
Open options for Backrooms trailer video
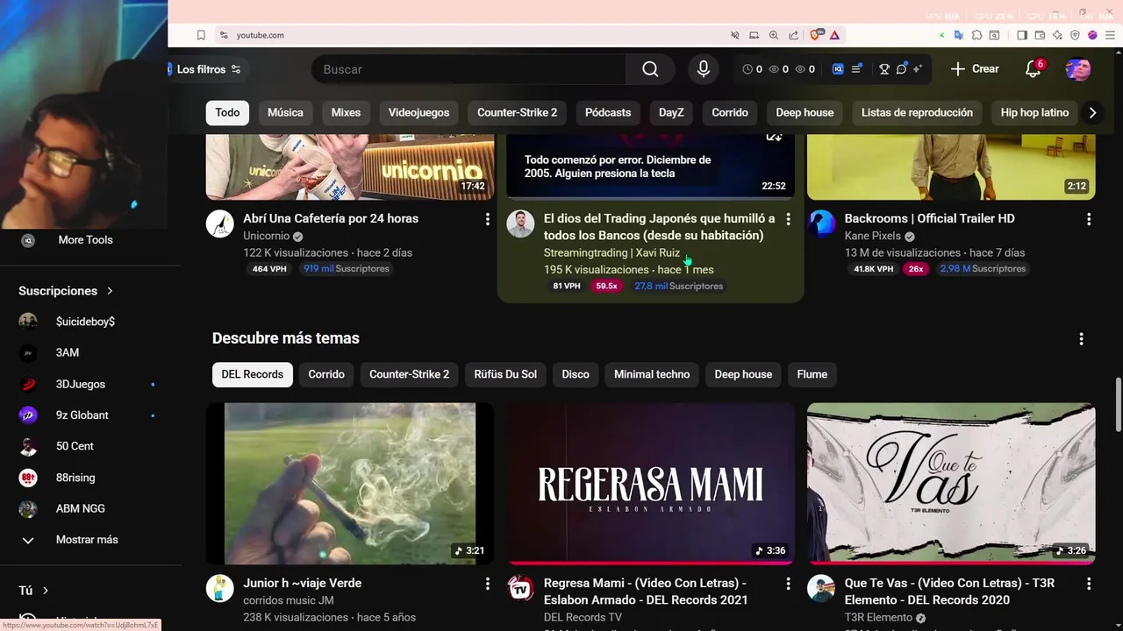click(1089, 219)
